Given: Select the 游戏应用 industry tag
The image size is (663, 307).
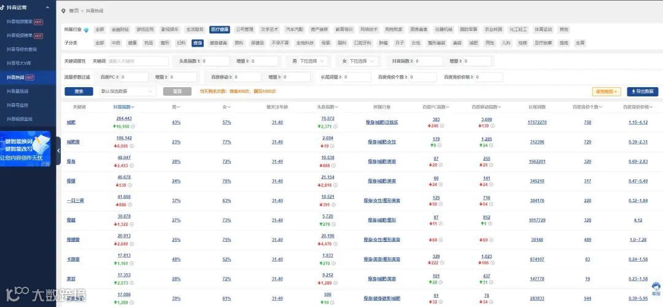Looking at the screenshot, I should (145, 29).
